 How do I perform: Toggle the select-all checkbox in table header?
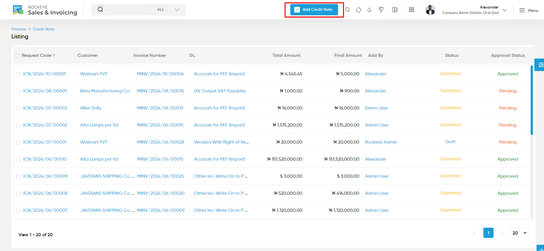[x=17, y=56]
